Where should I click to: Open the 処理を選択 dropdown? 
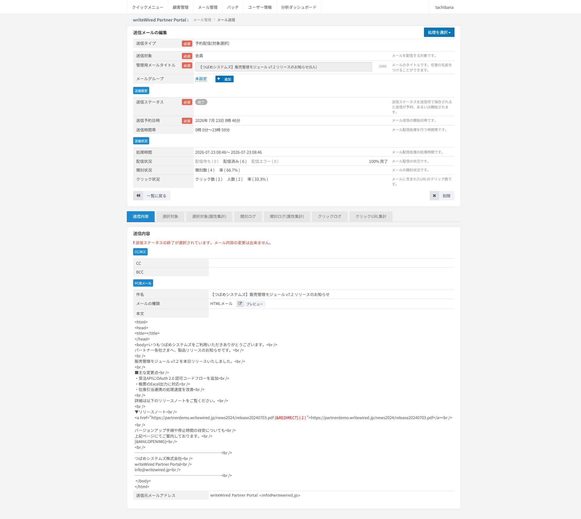[x=439, y=32]
